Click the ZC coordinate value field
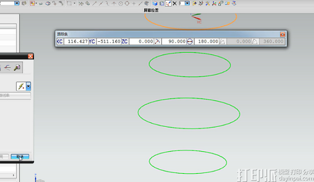Viewport: 314px width, 182px height. click(141, 41)
